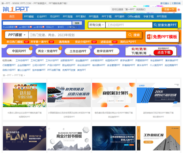Open 字体下载 navigation item

tap(148, 16)
